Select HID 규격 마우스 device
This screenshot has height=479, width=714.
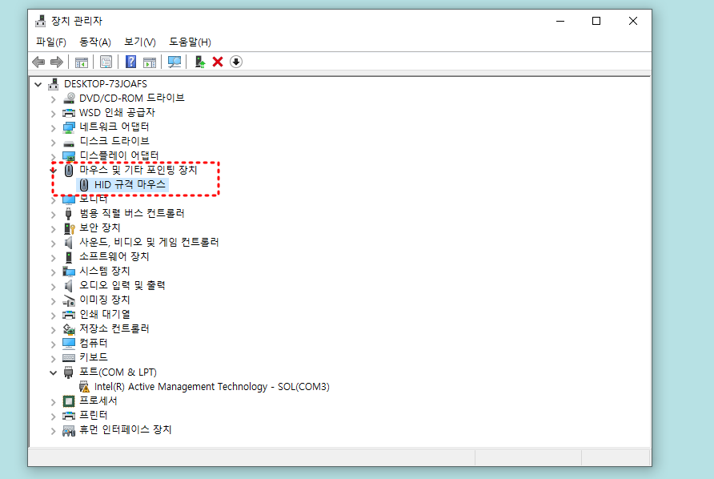130,184
